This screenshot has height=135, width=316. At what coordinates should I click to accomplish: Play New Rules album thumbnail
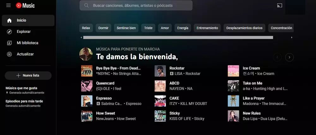pyautogui.click(x=234, y=116)
